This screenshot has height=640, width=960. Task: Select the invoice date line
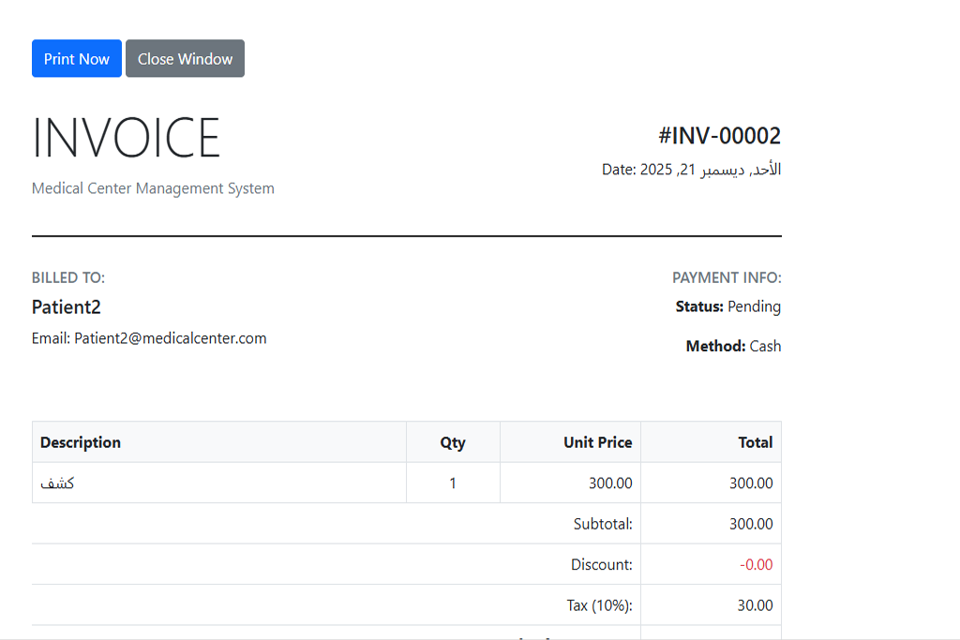pyautogui.click(x=691, y=170)
